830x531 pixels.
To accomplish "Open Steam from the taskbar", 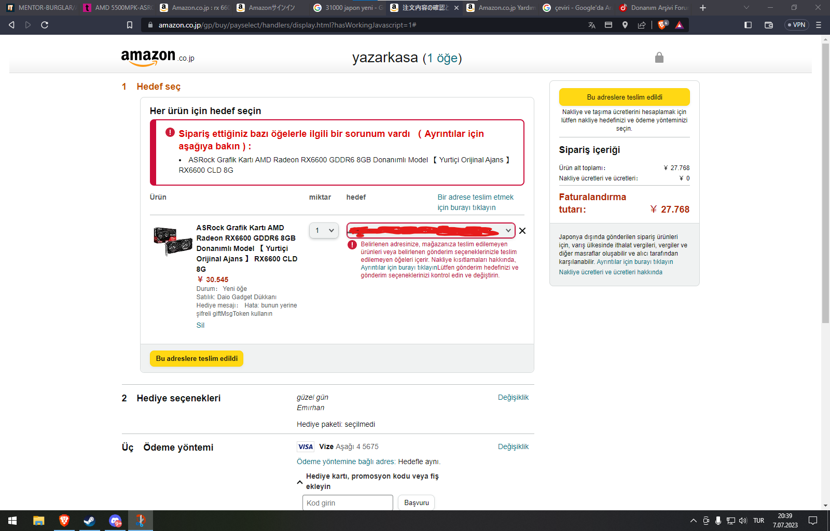I will [x=89, y=521].
